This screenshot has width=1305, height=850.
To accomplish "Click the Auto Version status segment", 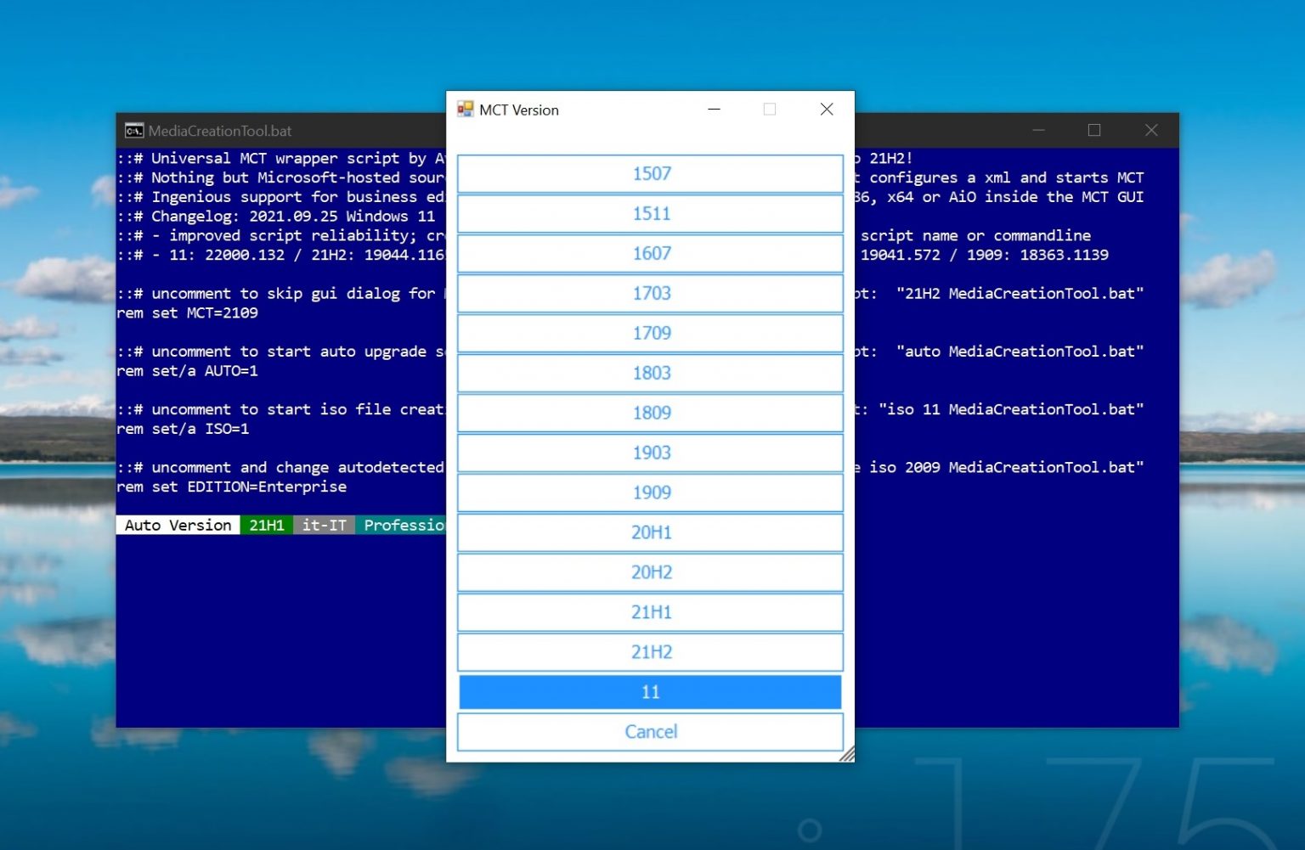I will [178, 525].
